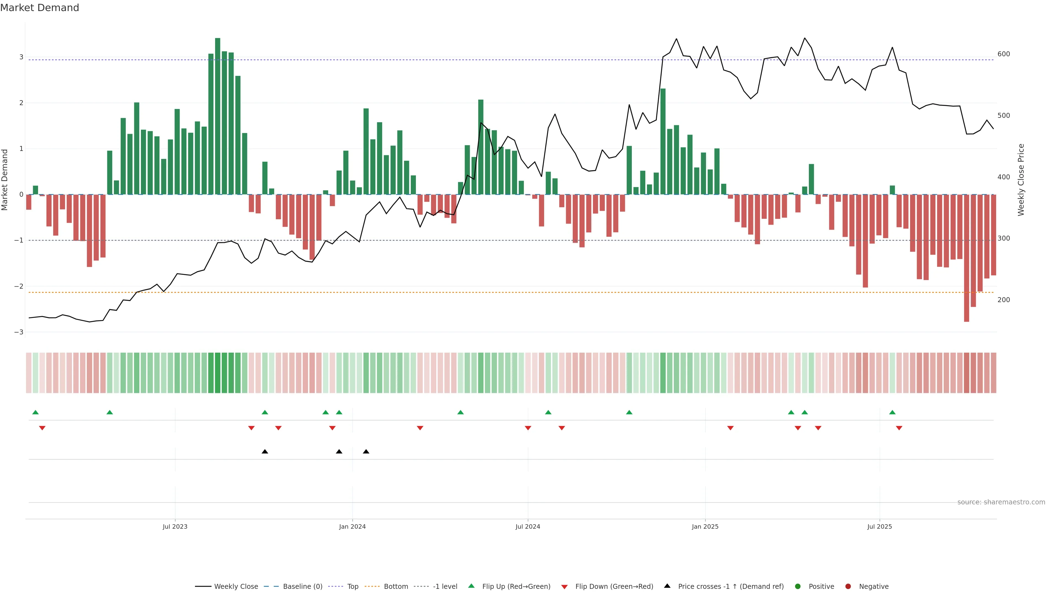The height and width of the screenshot is (596, 1059).
Task: Click the darkest green heatmap strip cell
Action: click(x=218, y=373)
